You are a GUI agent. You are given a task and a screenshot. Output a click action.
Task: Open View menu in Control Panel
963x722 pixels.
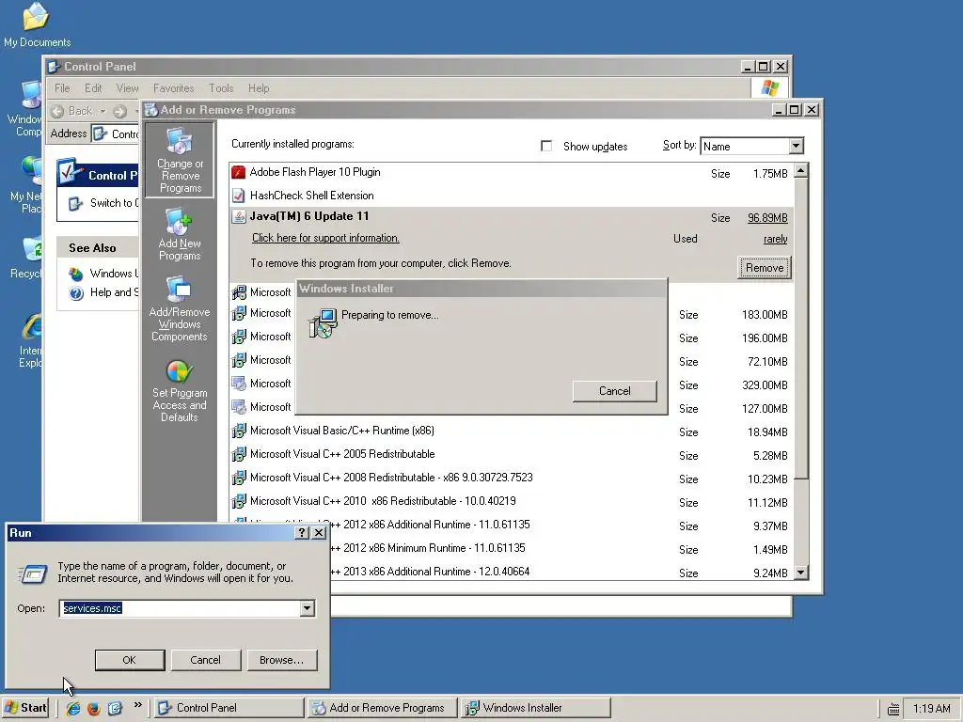click(x=127, y=88)
